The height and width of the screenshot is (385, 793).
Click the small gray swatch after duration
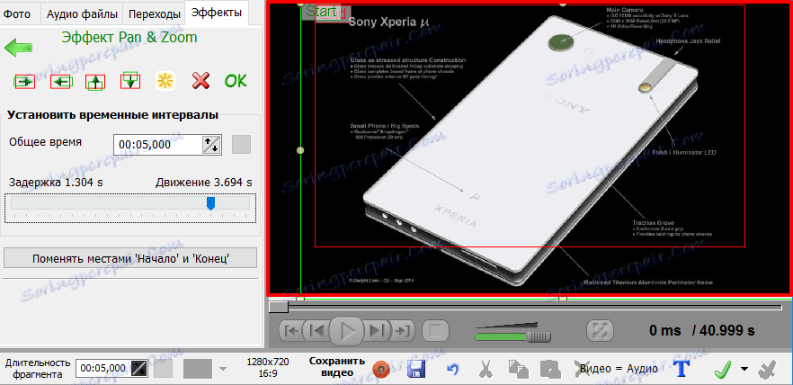click(x=163, y=368)
